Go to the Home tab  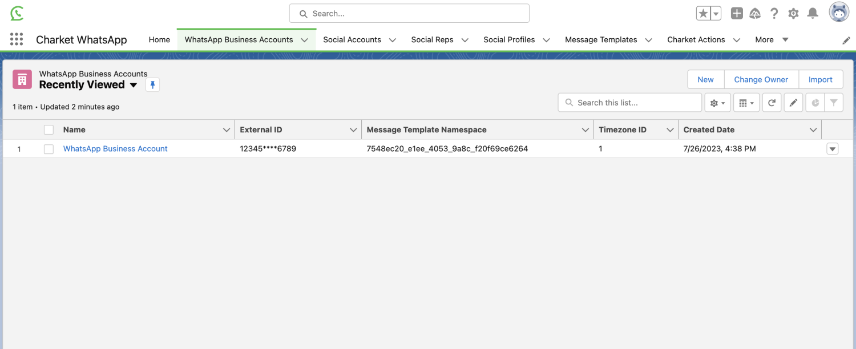point(159,40)
